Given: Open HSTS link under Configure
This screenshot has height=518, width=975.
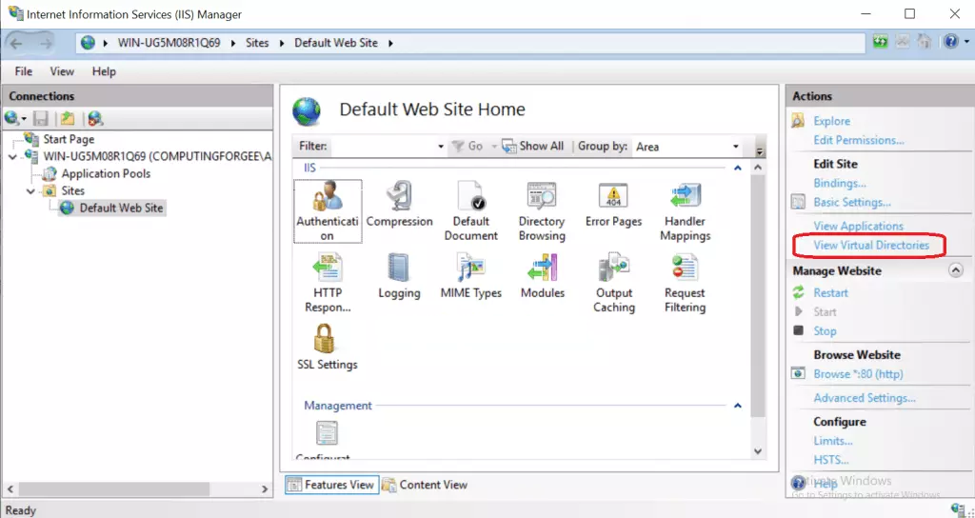Looking at the screenshot, I should (830, 460).
